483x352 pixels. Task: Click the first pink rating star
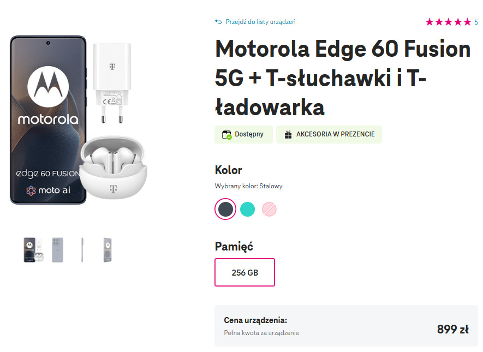[430, 22]
